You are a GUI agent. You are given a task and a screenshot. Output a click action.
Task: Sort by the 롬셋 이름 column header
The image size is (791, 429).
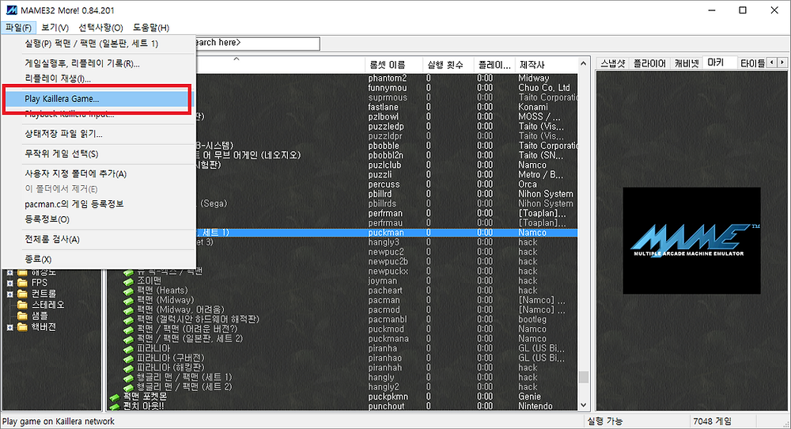point(394,65)
